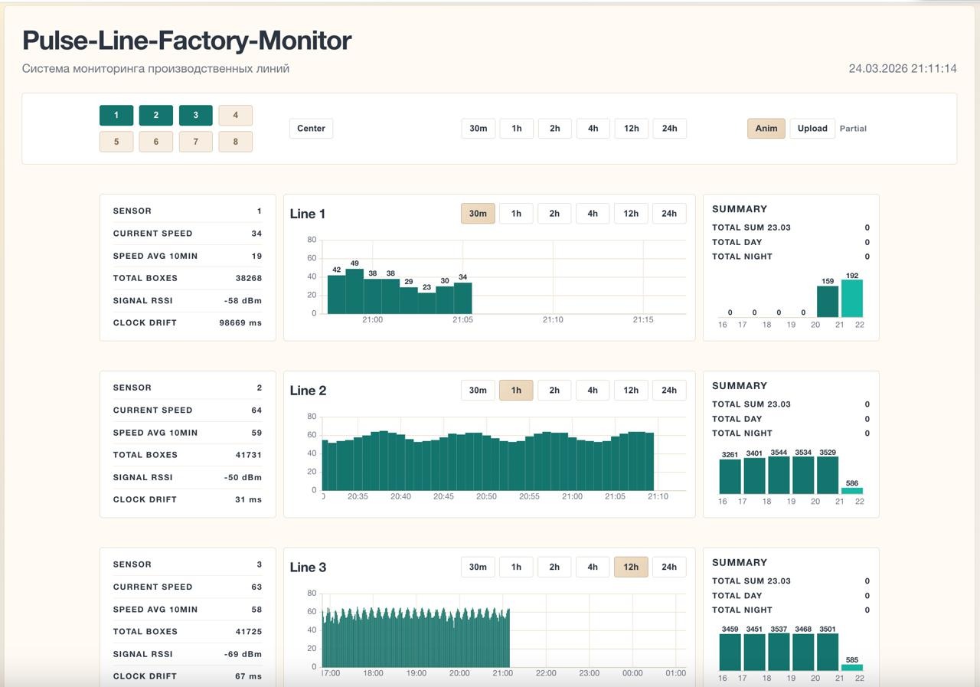Switch global range to 30m
980x687 pixels.
coord(478,128)
